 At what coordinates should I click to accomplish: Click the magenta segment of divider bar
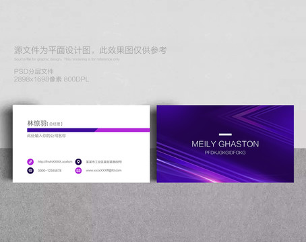click(x=123, y=130)
